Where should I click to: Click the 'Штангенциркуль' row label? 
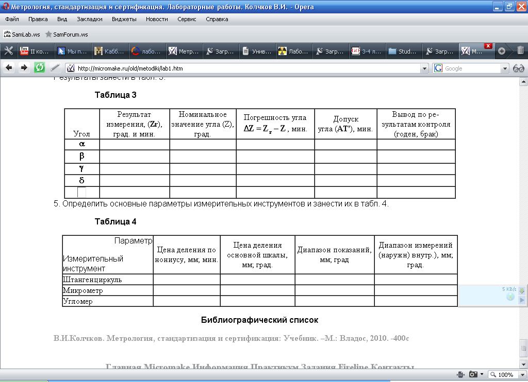point(93,280)
